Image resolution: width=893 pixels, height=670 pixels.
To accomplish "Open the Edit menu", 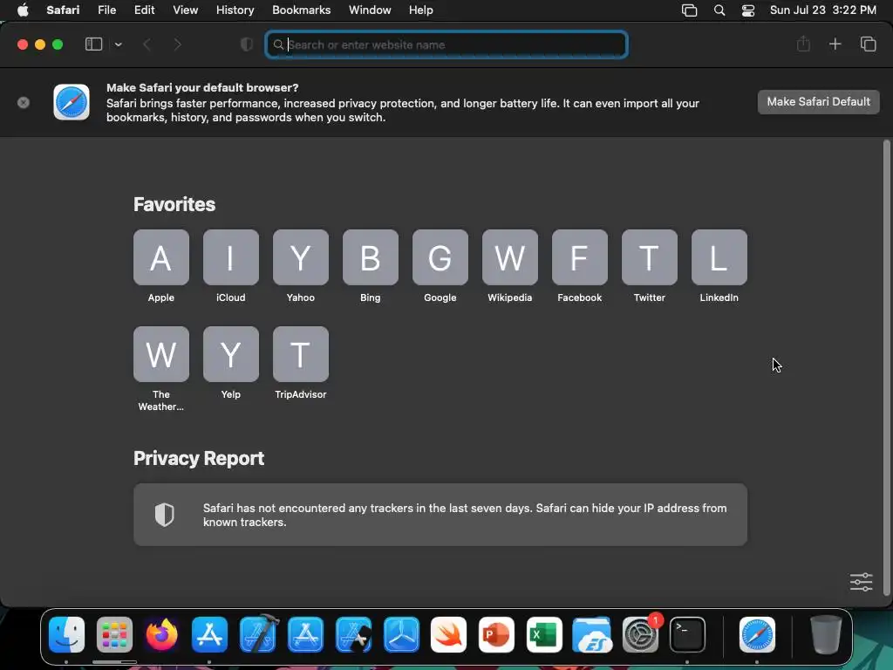I will click(144, 10).
